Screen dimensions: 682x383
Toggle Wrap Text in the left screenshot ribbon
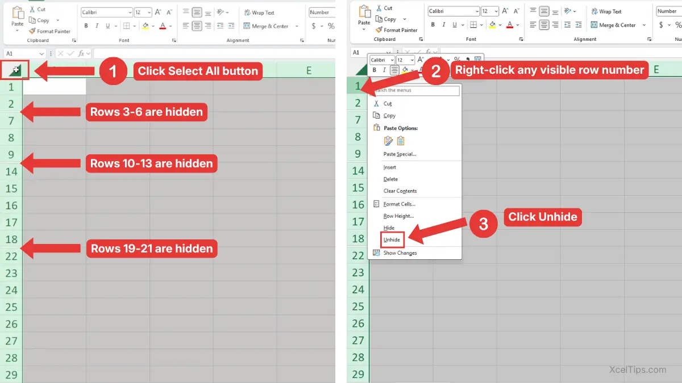point(259,12)
